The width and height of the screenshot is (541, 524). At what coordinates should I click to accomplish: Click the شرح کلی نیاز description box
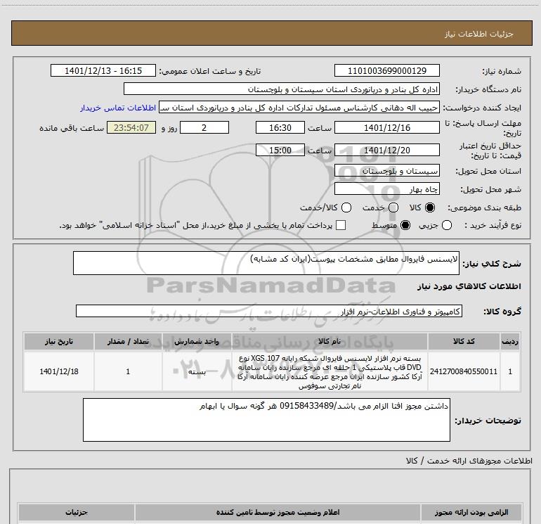click(266, 263)
